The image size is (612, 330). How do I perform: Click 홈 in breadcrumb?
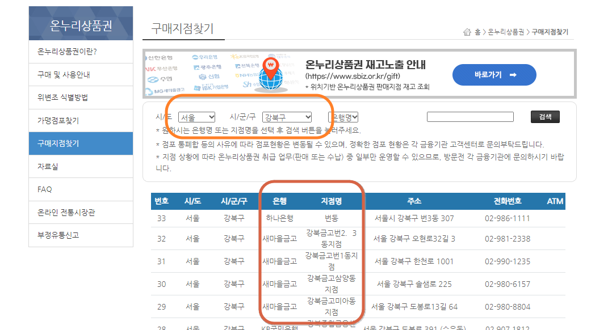(x=477, y=32)
